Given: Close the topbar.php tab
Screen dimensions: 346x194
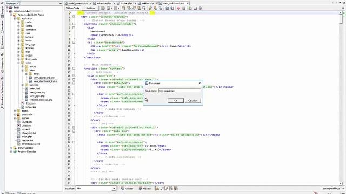Looking at the screenshot, I should coord(135,3).
